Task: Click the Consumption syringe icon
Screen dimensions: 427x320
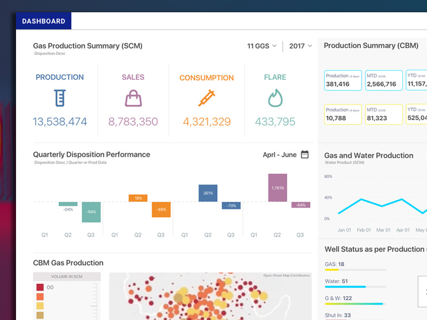Action: point(207,99)
